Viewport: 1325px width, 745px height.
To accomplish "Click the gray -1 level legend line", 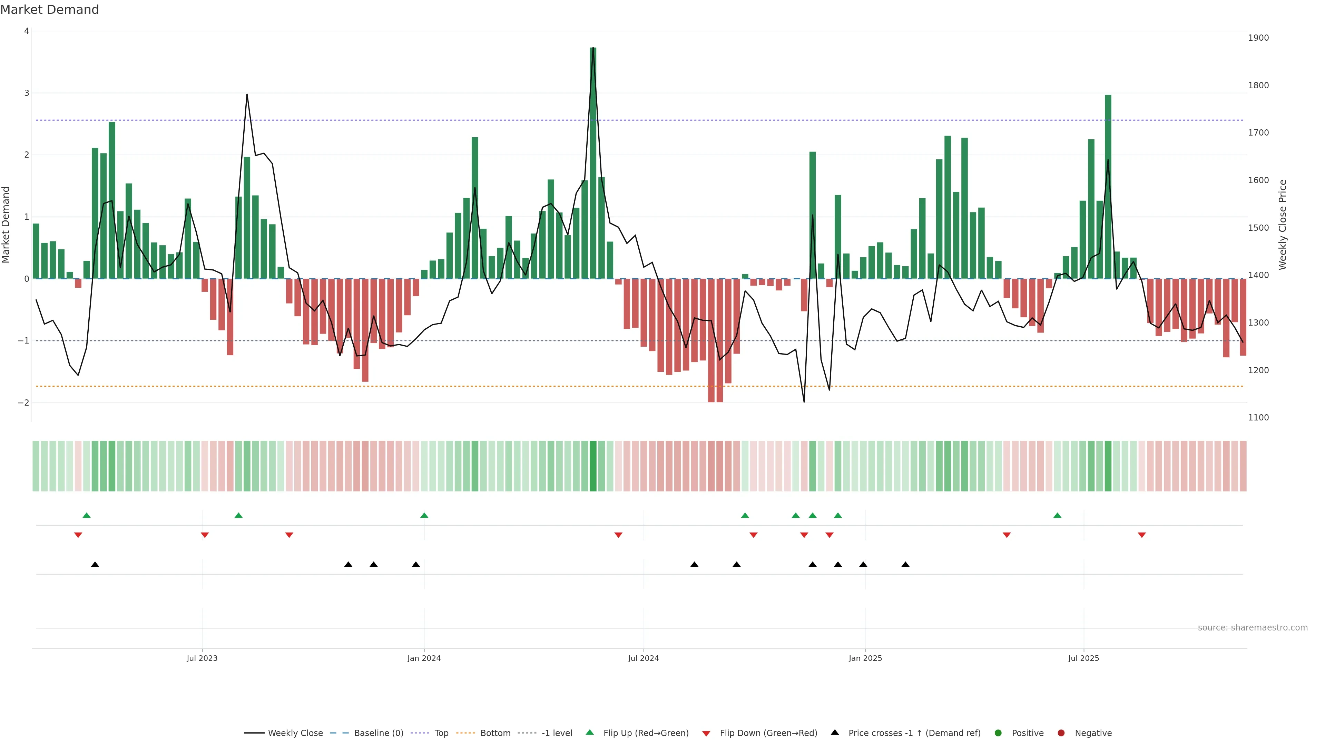I will tap(527, 733).
